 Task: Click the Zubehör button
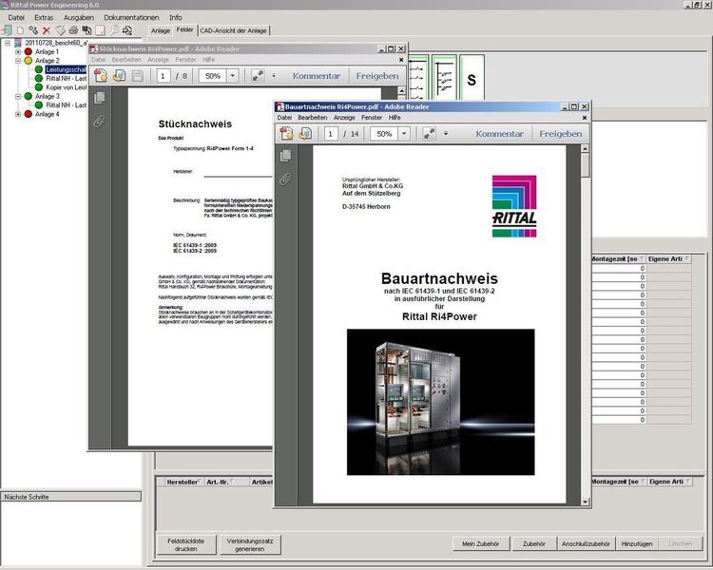(x=534, y=543)
